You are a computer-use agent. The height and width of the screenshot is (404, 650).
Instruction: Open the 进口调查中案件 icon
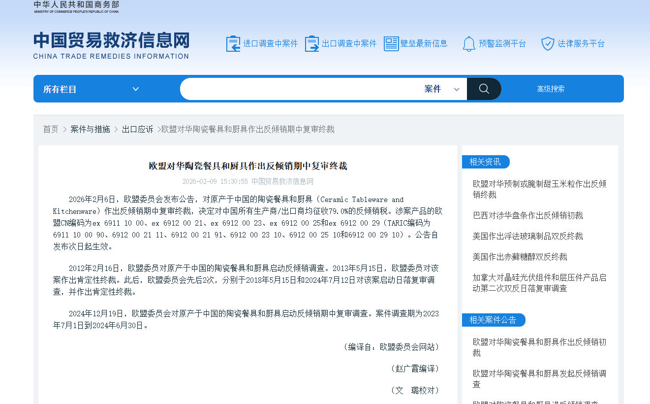(x=233, y=43)
